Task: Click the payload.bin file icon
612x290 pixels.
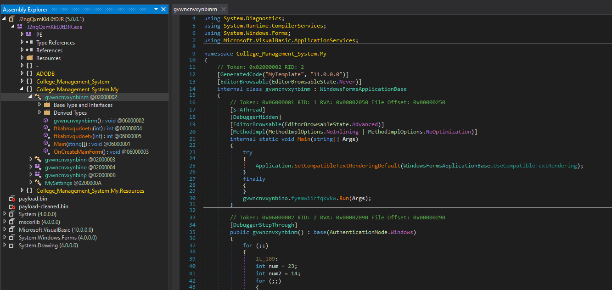Action: [12, 199]
